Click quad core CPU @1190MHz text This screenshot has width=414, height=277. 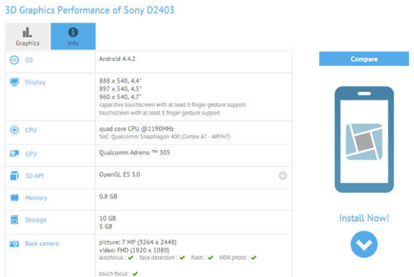tap(136, 129)
